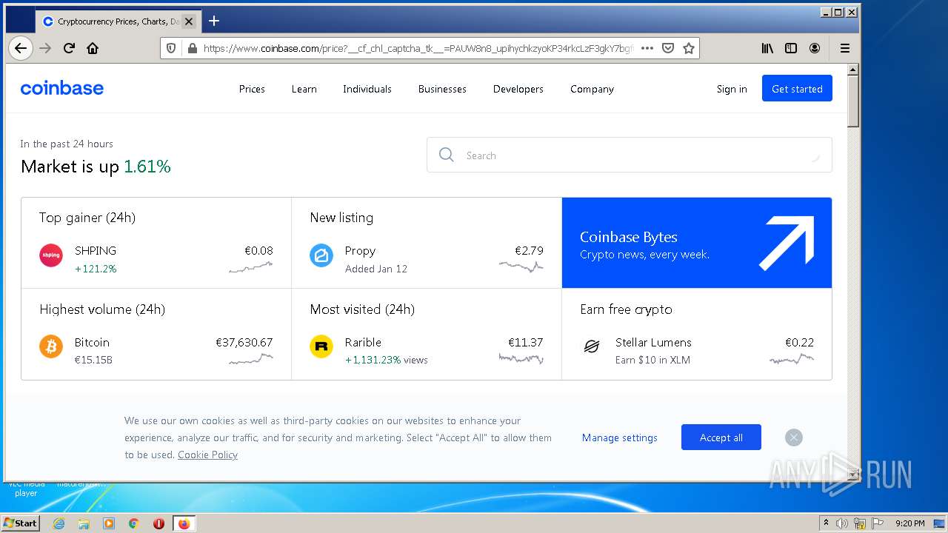Image resolution: width=948 pixels, height=533 pixels.
Task: Click the taskbar clock 9:20 PM
Action: tap(909, 523)
